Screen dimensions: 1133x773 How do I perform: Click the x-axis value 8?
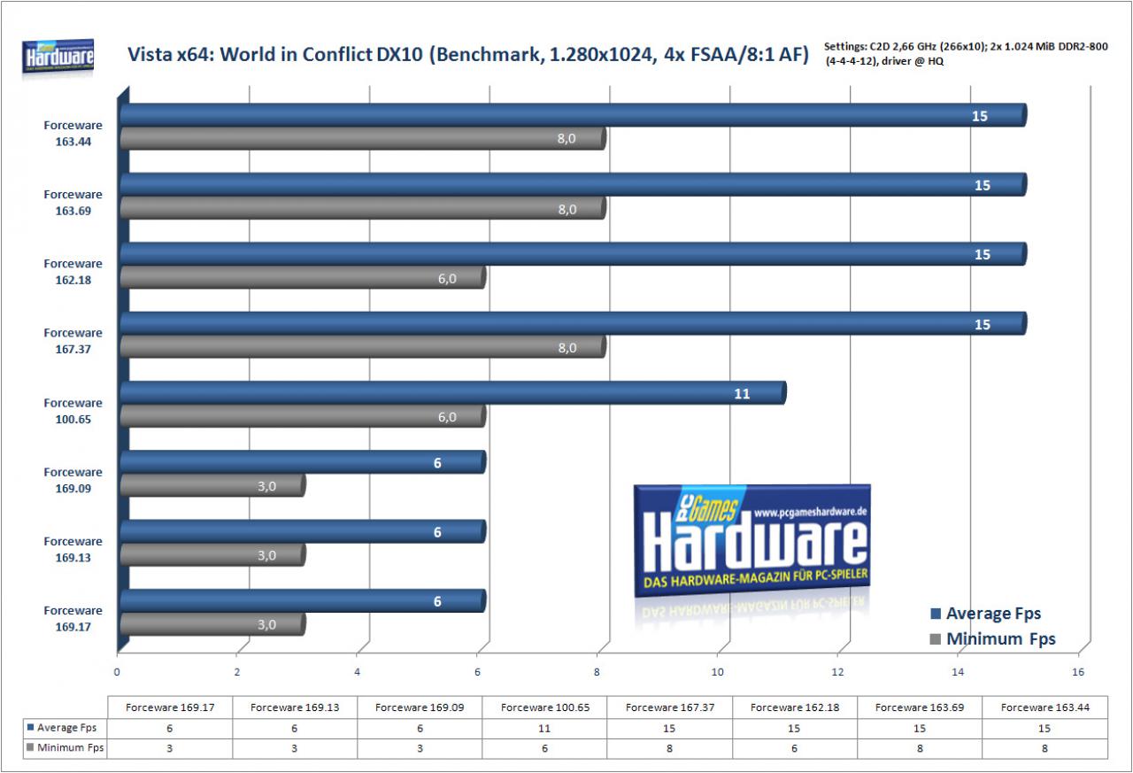(x=597, y=672)
